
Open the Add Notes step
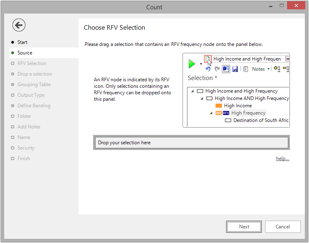(29, 127)
